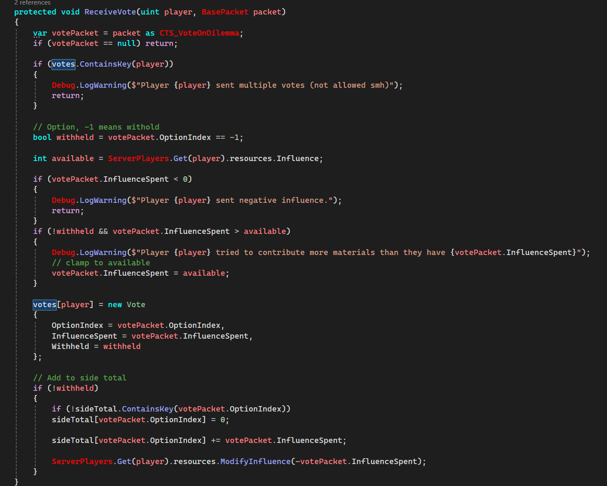Click Influence property in available declaration
Viewport: 607px width, 486px height.
(297, 159)
